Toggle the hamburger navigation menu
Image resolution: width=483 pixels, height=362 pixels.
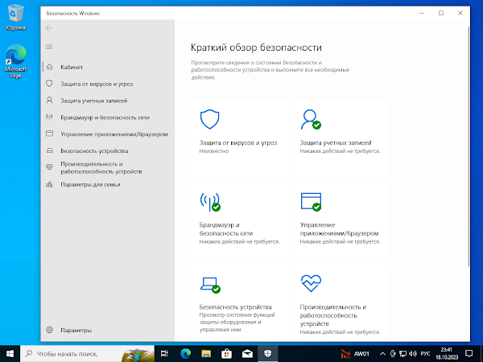click(49, 47)
